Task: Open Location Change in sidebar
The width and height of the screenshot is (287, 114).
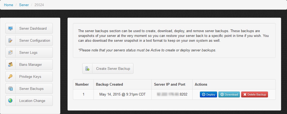Action: (x=32, y=101)
